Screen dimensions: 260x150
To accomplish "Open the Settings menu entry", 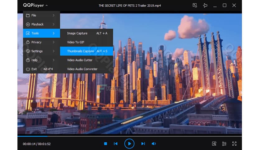I will tap(41, 51).
